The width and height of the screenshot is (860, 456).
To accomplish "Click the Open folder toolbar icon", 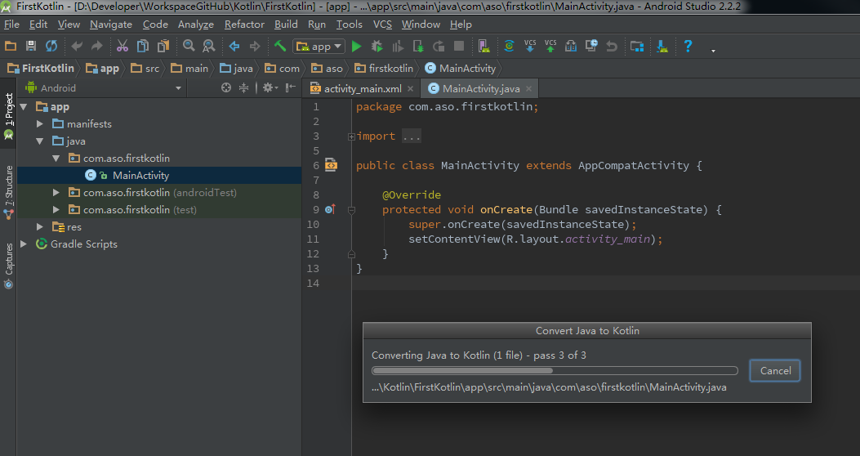I will 11,46.
